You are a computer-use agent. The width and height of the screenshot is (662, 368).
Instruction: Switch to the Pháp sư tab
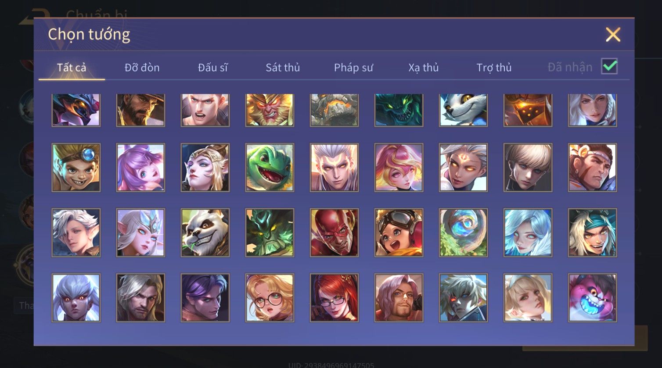tap(353, 68)
